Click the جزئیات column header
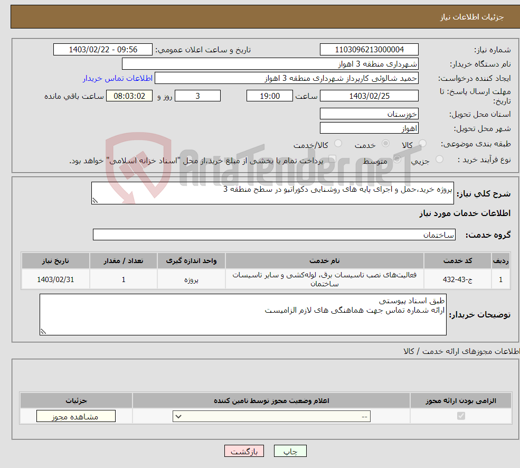Screen dimensions: 520x468 coord(76,400)
